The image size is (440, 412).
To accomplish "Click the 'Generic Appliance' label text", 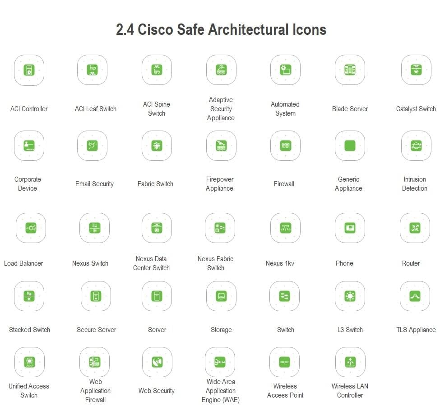I will (348, 184).
